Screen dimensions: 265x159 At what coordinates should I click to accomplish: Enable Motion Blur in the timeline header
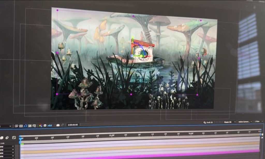tap(7, 138)
